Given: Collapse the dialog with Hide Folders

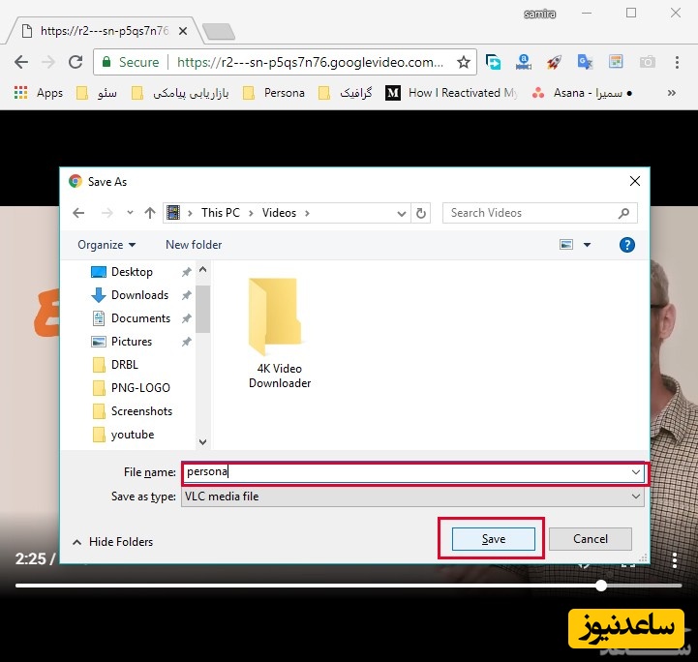Looking at the screenshot, I should 112,542.
